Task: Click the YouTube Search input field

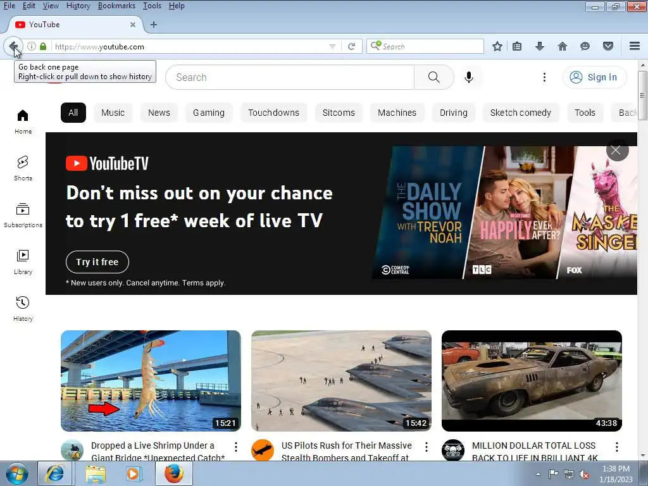Action: click(x=290, y=77)
